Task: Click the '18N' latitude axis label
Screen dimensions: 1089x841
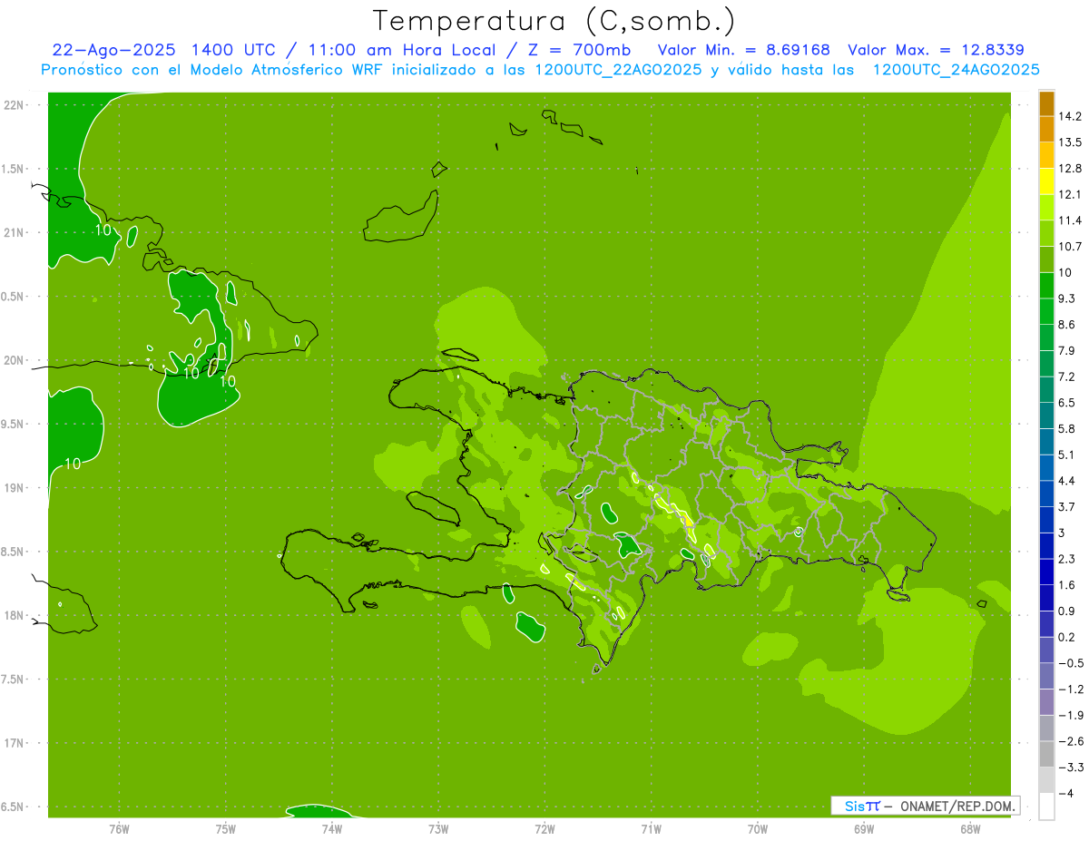Action: tap(15, 615)
